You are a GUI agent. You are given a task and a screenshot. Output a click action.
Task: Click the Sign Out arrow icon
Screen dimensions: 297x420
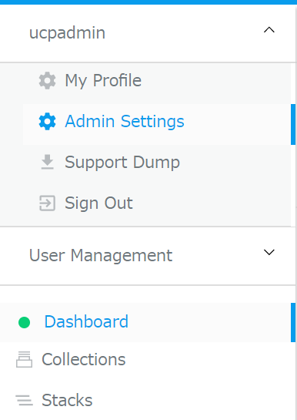[x=47, y=203]
